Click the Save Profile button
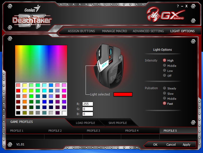Screen dimensions: 203x153 118,123
